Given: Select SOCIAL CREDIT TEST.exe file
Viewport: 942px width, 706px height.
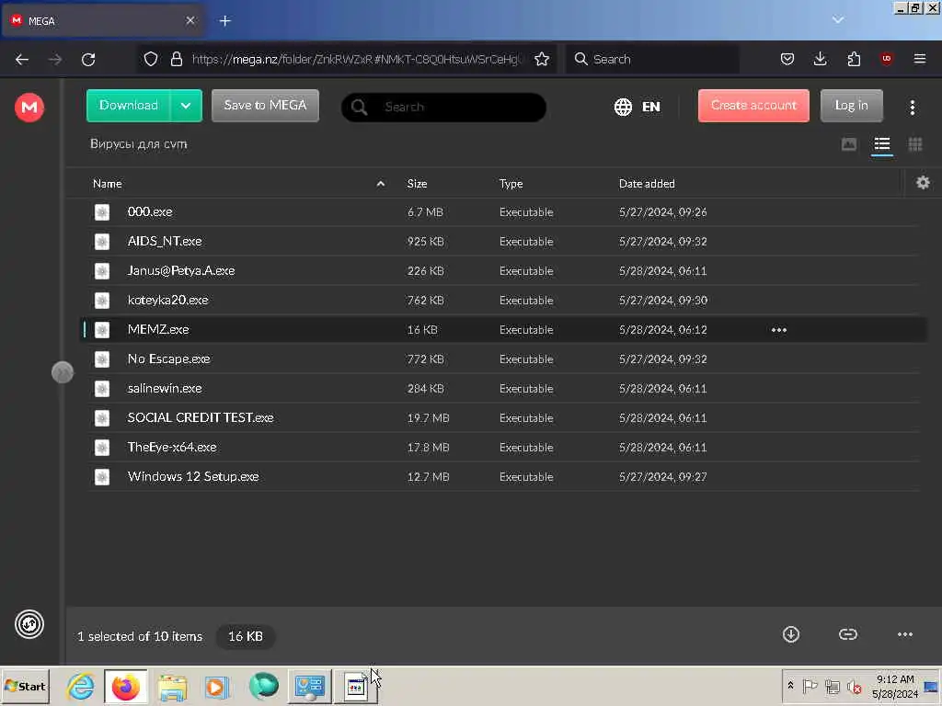Looking at the screenshot, I should tap(505, 418).
